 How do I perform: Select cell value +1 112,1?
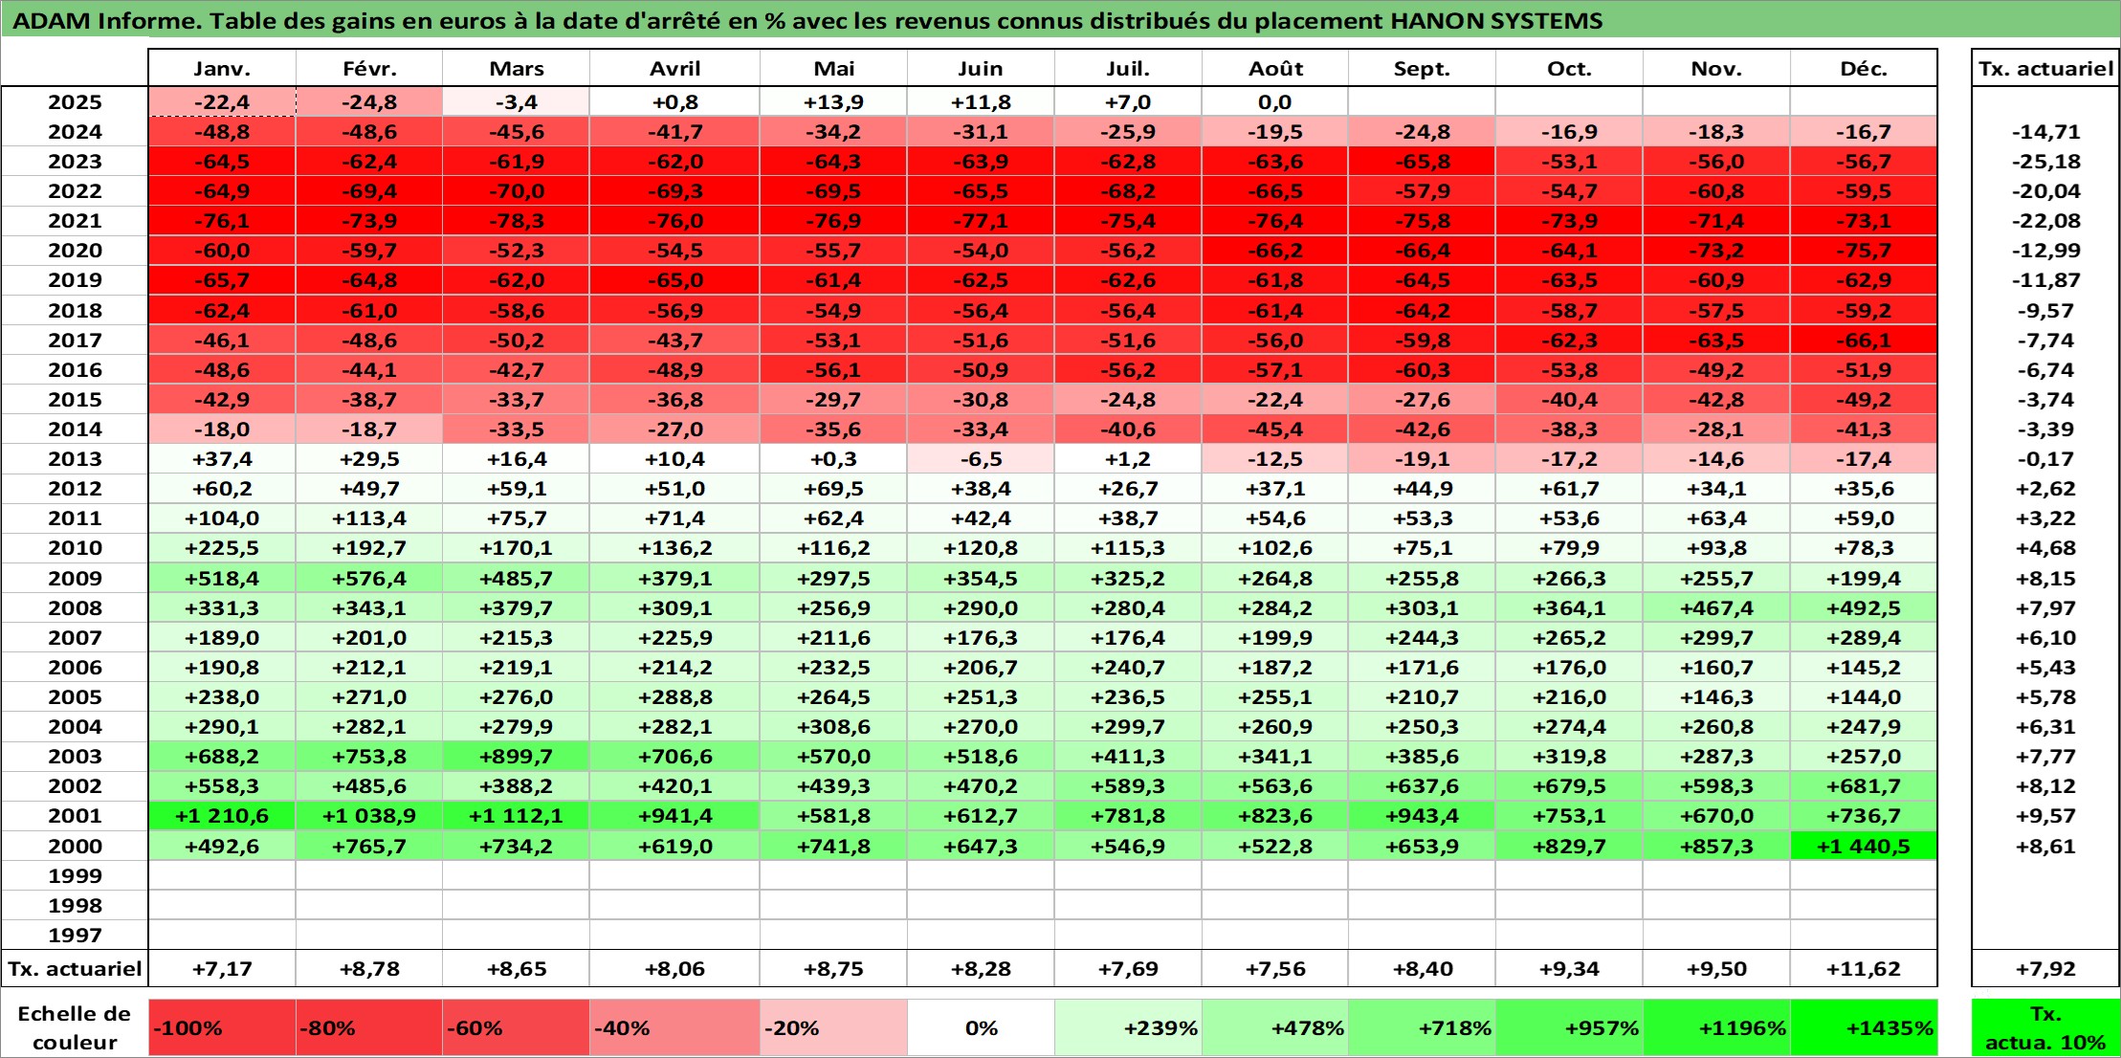[517, 816]
